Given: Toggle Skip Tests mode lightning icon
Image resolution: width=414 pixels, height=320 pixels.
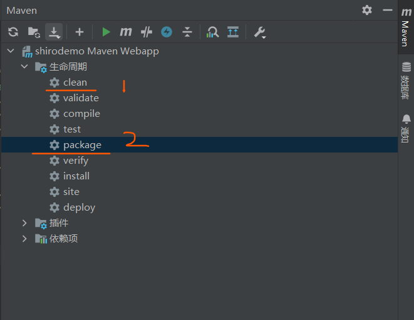Looking at the screenshot, I should (167, 32).
